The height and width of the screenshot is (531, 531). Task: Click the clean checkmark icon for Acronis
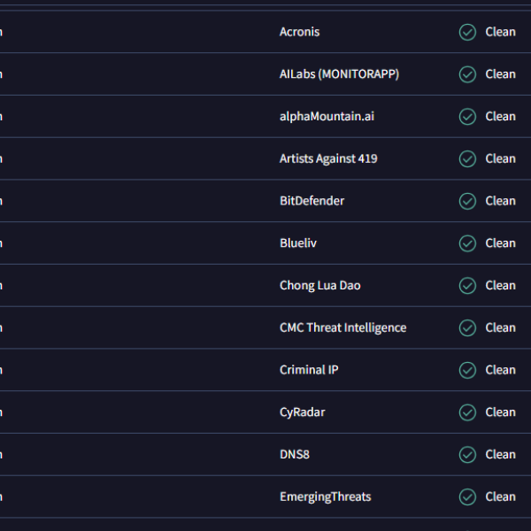pos(467,32)
